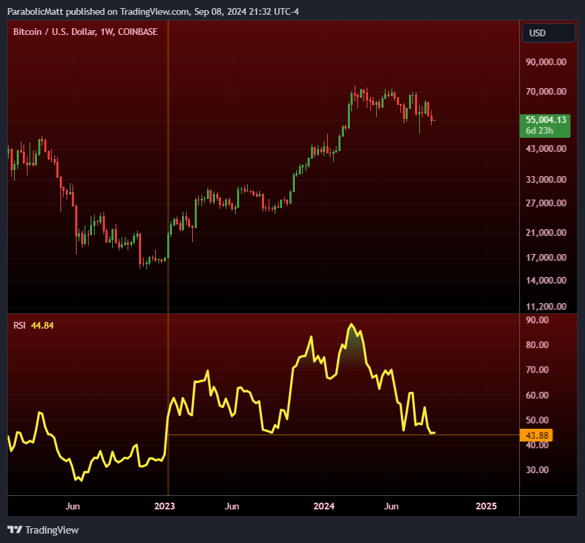The width and height of the screenshot is (585, 543).
Task: Click the TradingView logo
Action: 43,530
